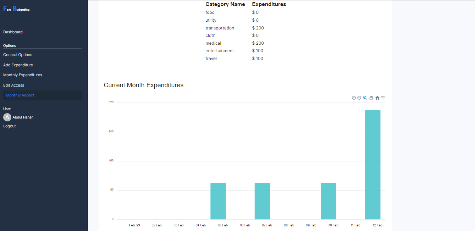
Task: Open Add Expenditure page
Action: pos(18,65)
